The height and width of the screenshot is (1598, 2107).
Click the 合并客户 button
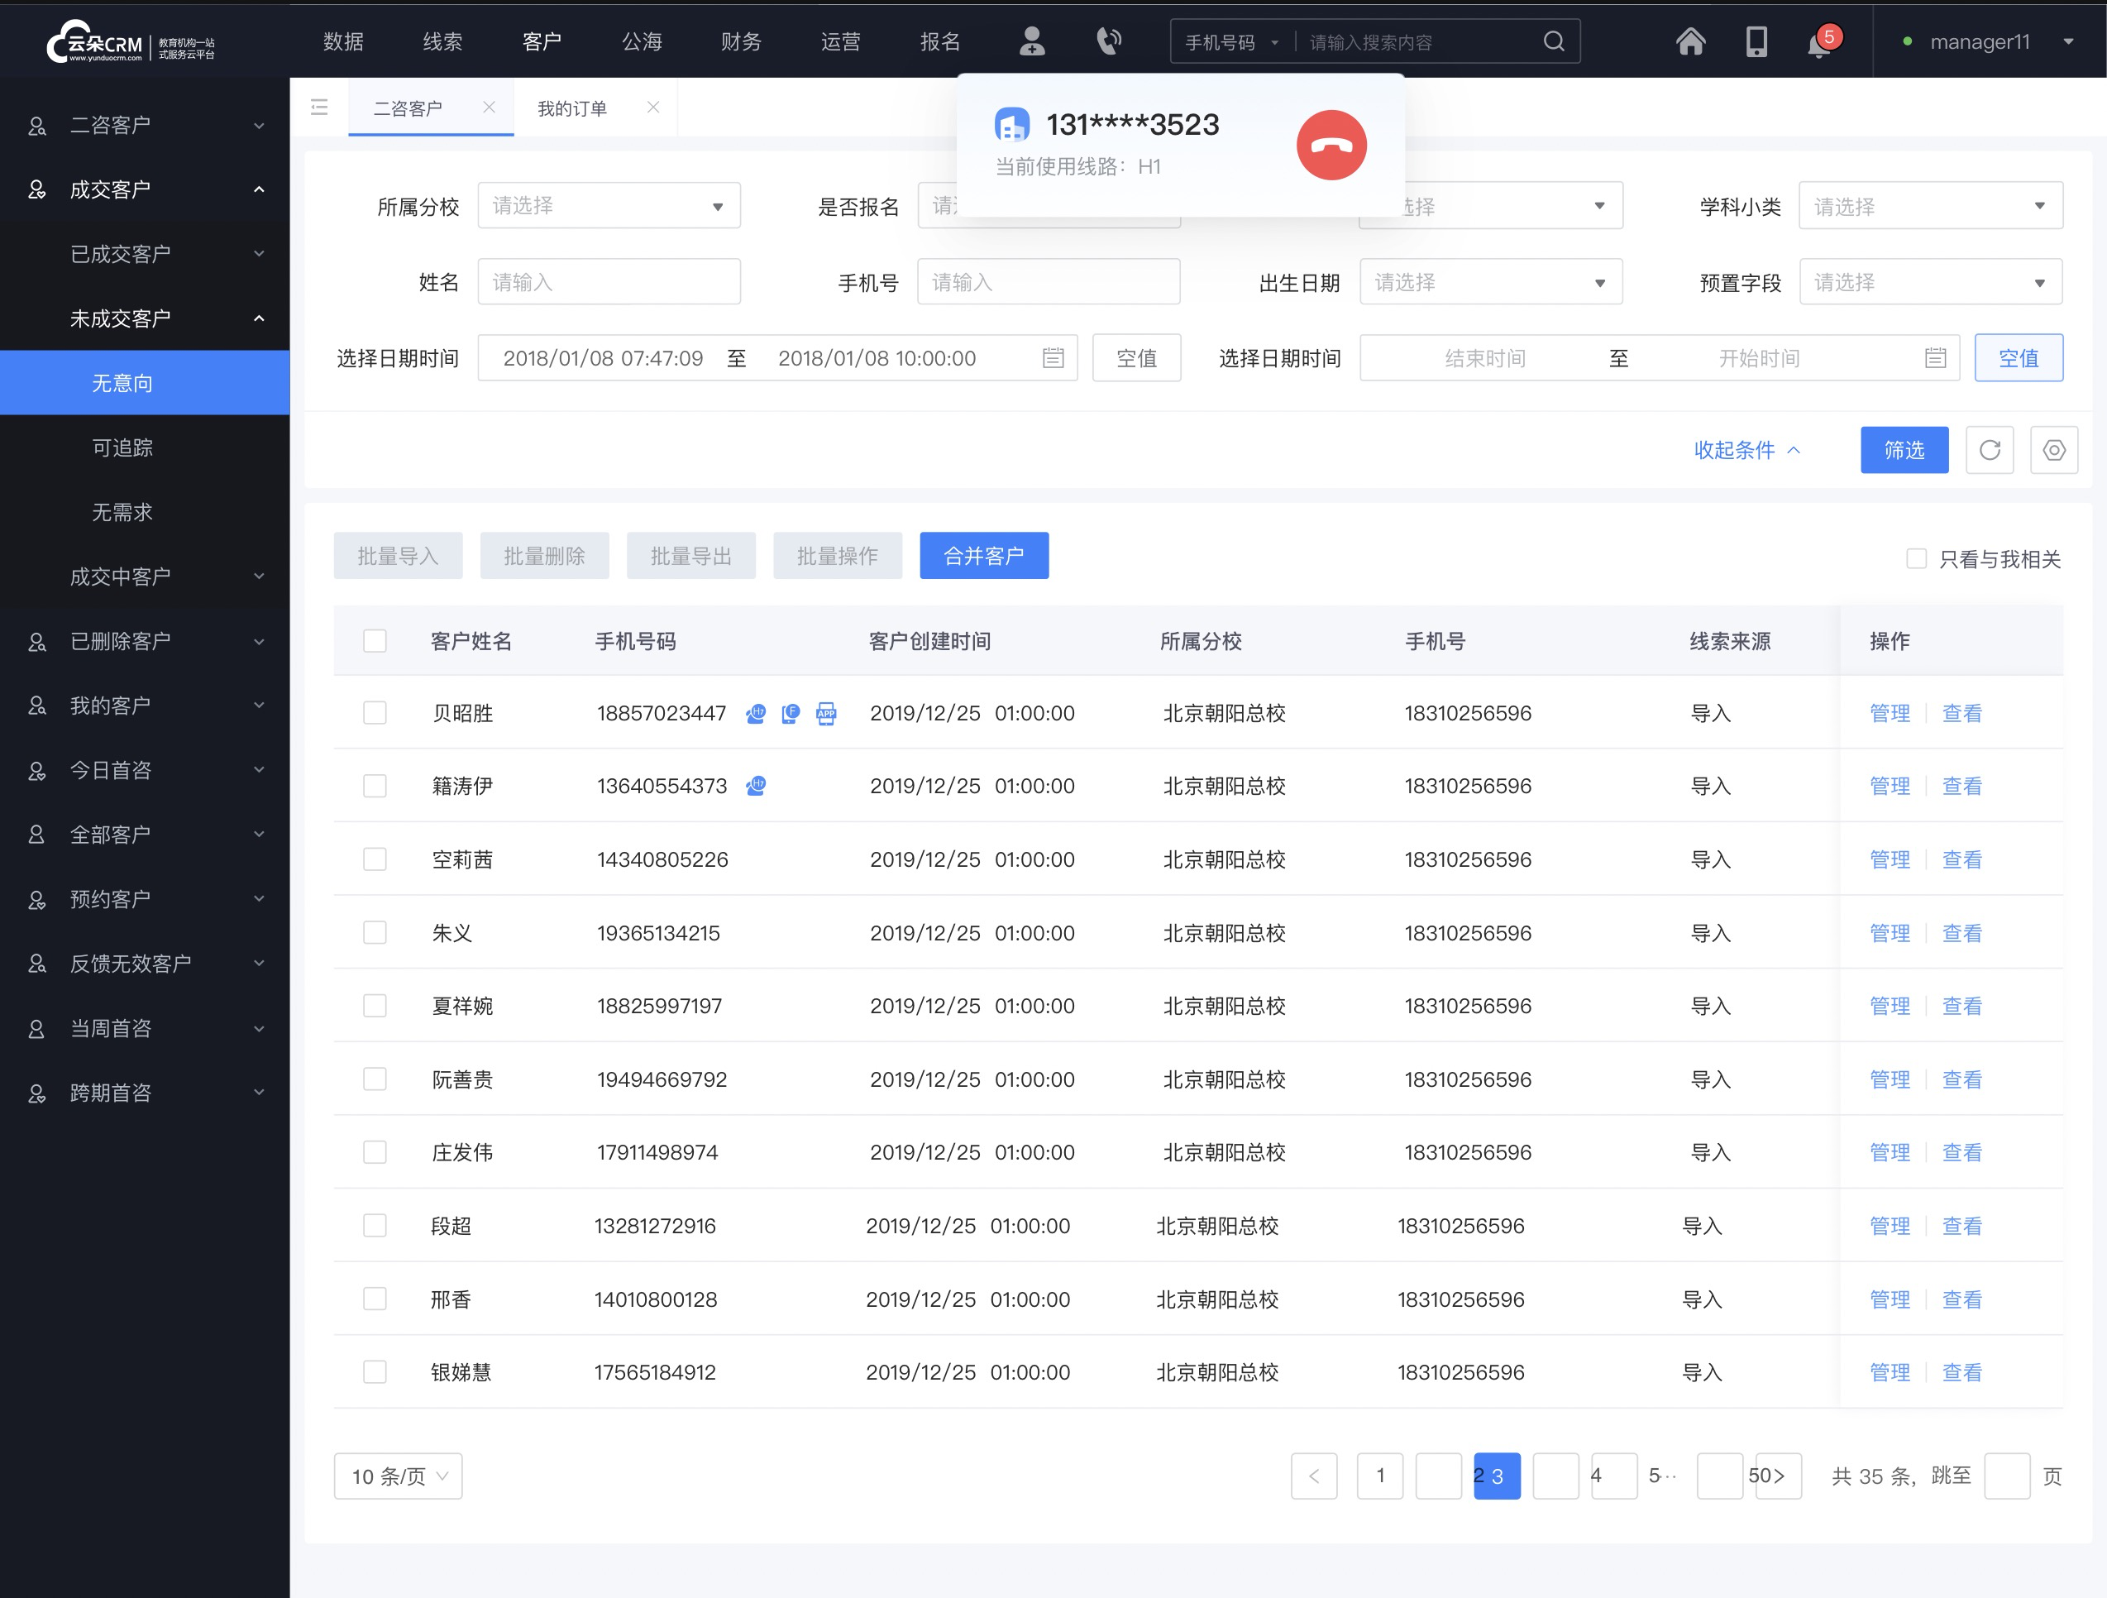pyautogui.click(x=985, y=554)
